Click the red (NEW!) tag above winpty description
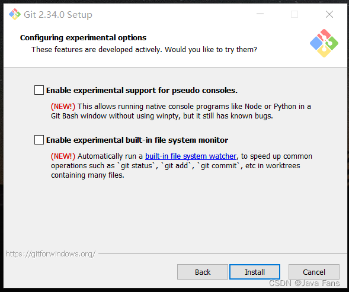The image size is (349, 292). (x=63, y=107)
